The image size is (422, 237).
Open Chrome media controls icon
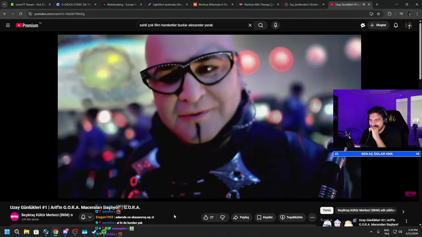[401, 14]
